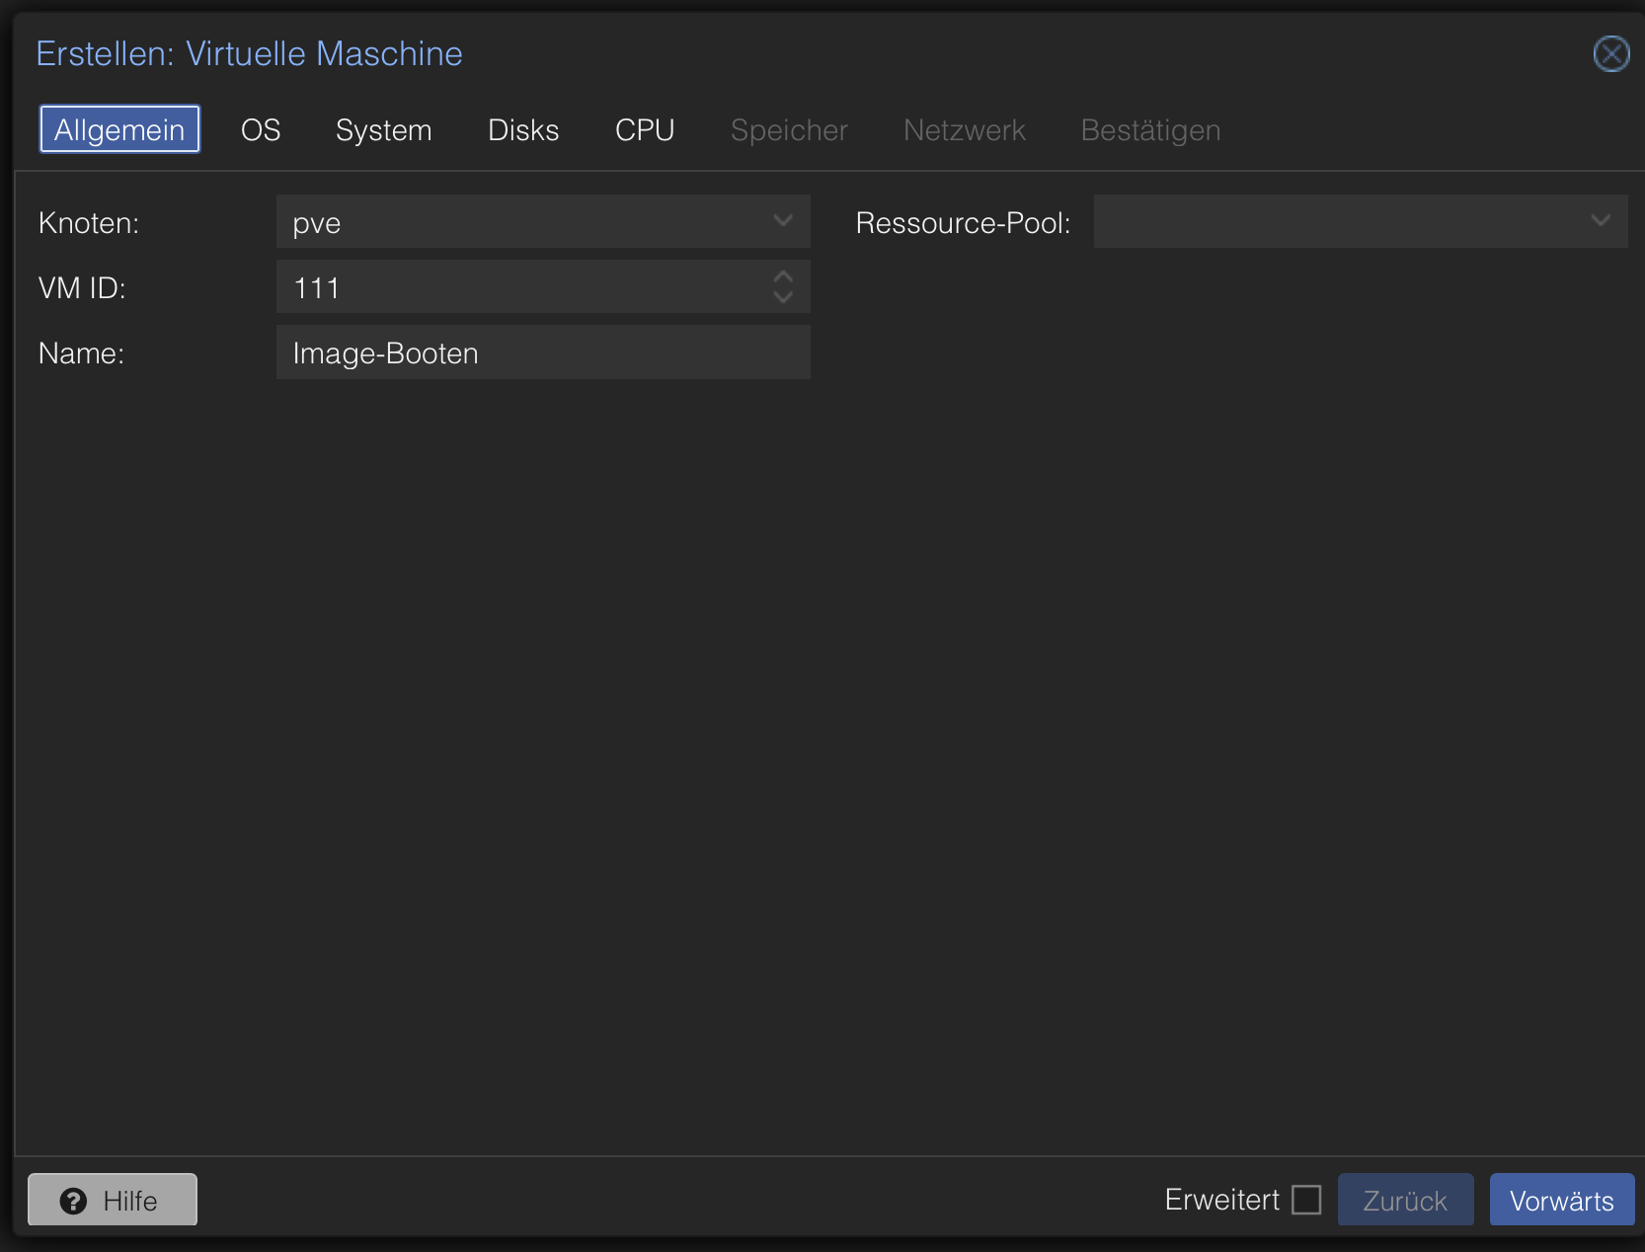Proceed with the Vorwärts button
Viewport: 1645px width, 1252px height.
[1561, 1200]
